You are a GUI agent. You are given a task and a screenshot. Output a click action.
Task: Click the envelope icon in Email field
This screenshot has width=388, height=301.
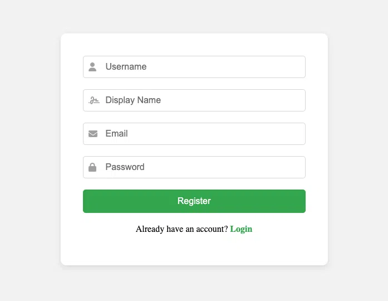click(x=93, y=134)
